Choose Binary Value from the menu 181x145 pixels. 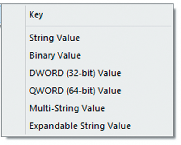[55, 56]
